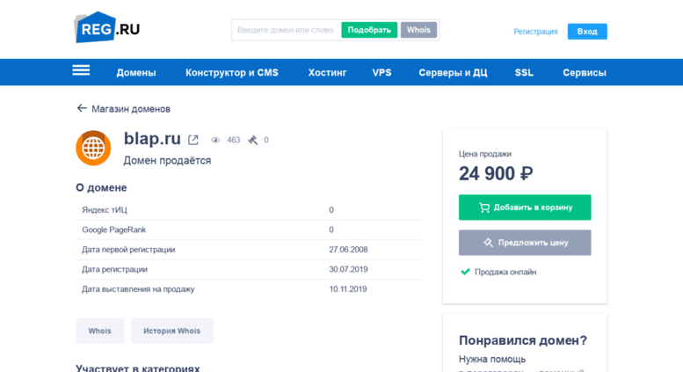Open blap.ru in new window icon

tap(193, 140)
